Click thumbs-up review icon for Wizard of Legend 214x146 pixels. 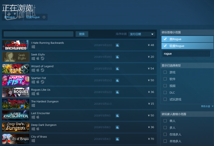pos(117,68)
